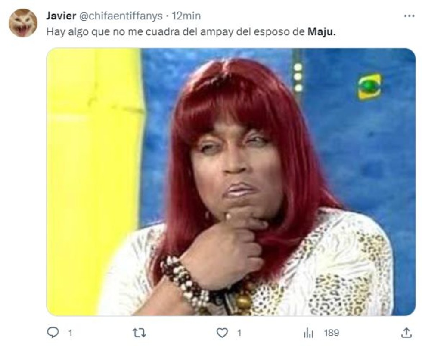Click the 12min timestamp

point(186,16)
